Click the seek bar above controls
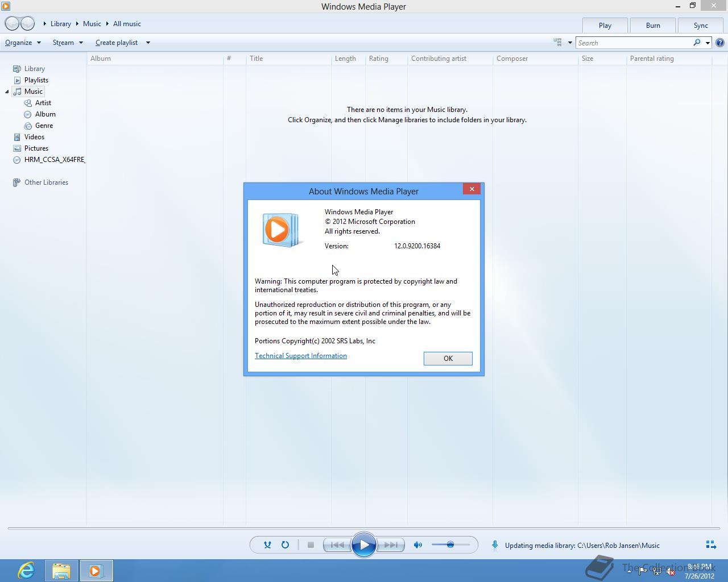Screen dimensions: 728x582 coord(364,529)
